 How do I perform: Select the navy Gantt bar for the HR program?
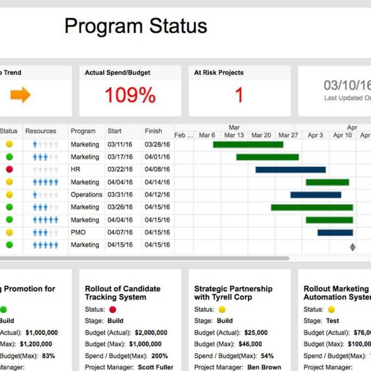(x=290, y=170)
